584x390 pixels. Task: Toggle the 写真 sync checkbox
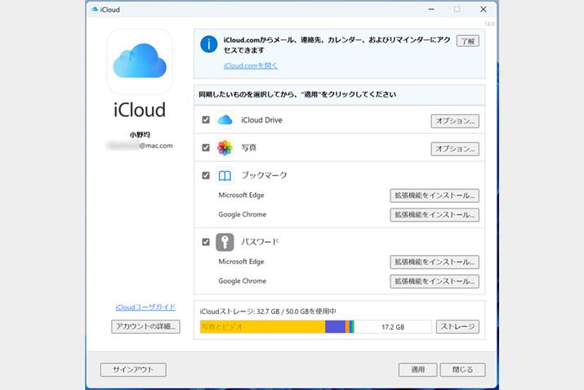pyautogui.click(x=206, y=148)
